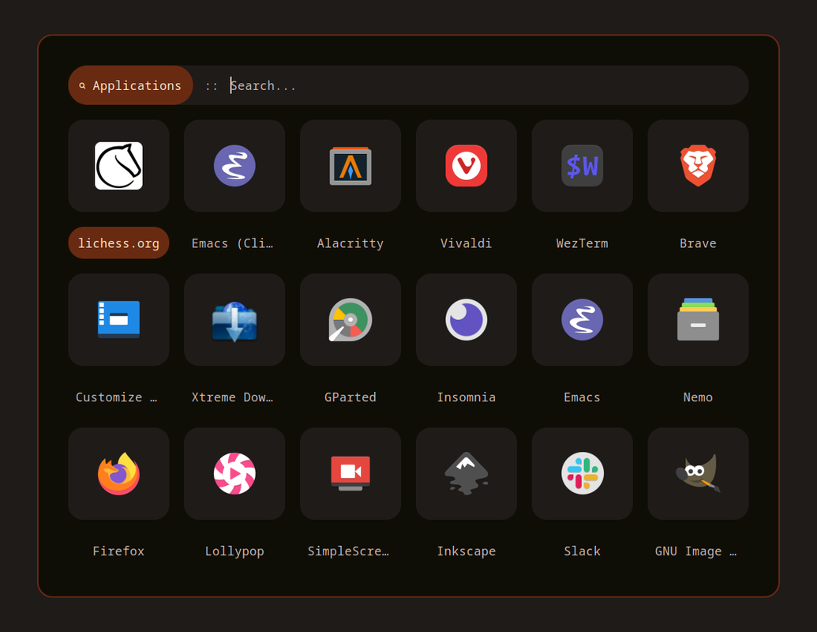Click the Brave text label
Viewport: 817px width, 632px height.
(x=699, y=243)
